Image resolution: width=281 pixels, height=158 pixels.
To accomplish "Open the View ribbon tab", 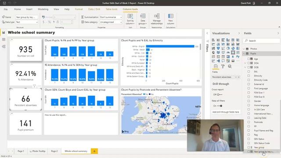I will [x=57, y=9].
